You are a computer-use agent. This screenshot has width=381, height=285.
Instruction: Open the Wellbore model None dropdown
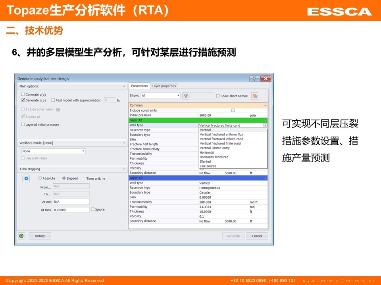coord(53,151)
